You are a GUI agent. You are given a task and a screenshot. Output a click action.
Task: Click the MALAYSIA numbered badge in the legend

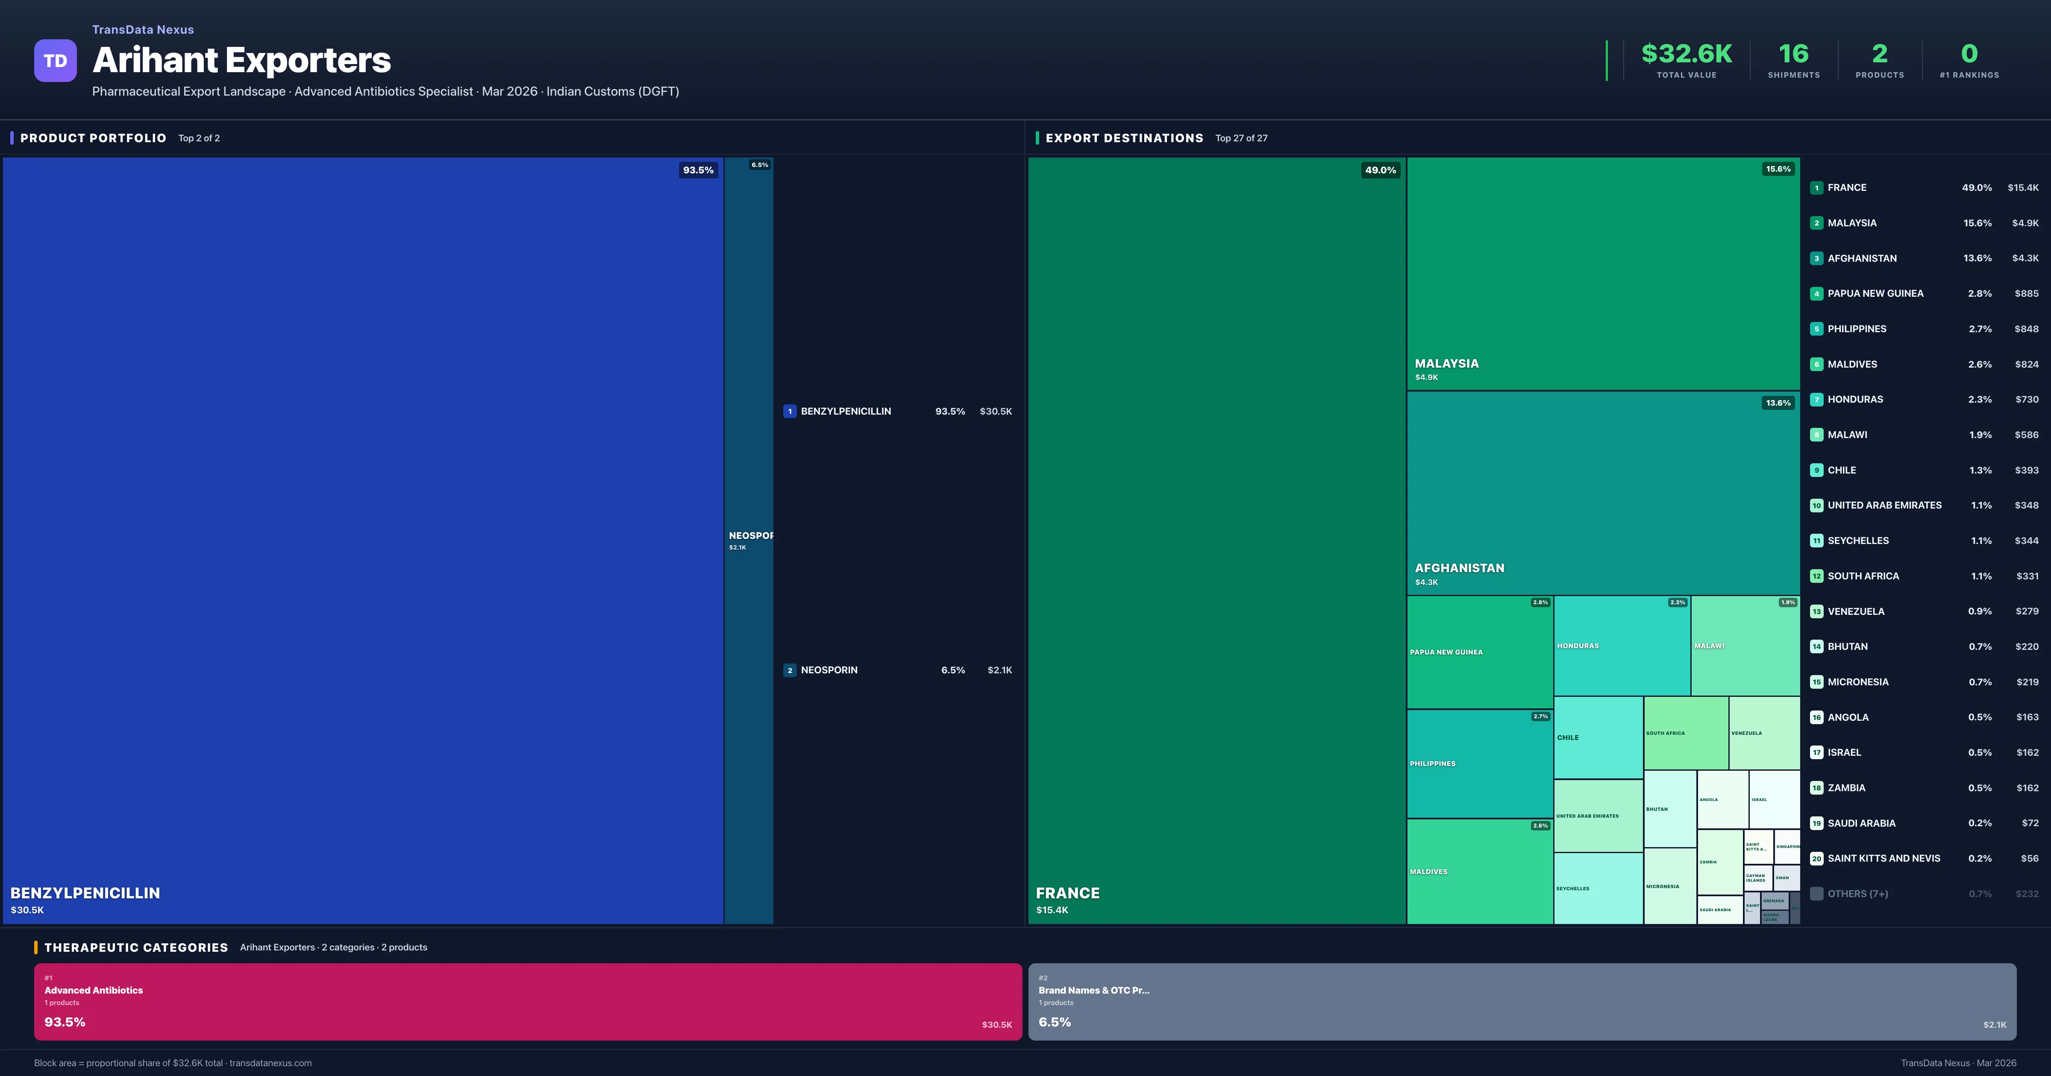click(1816, 223)
